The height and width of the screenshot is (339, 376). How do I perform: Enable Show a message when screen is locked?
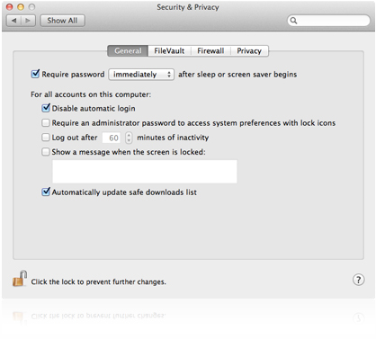[46, 152]
